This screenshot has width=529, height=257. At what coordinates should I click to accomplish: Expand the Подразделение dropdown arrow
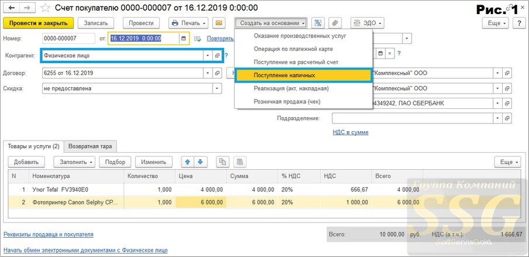(497, 118)
